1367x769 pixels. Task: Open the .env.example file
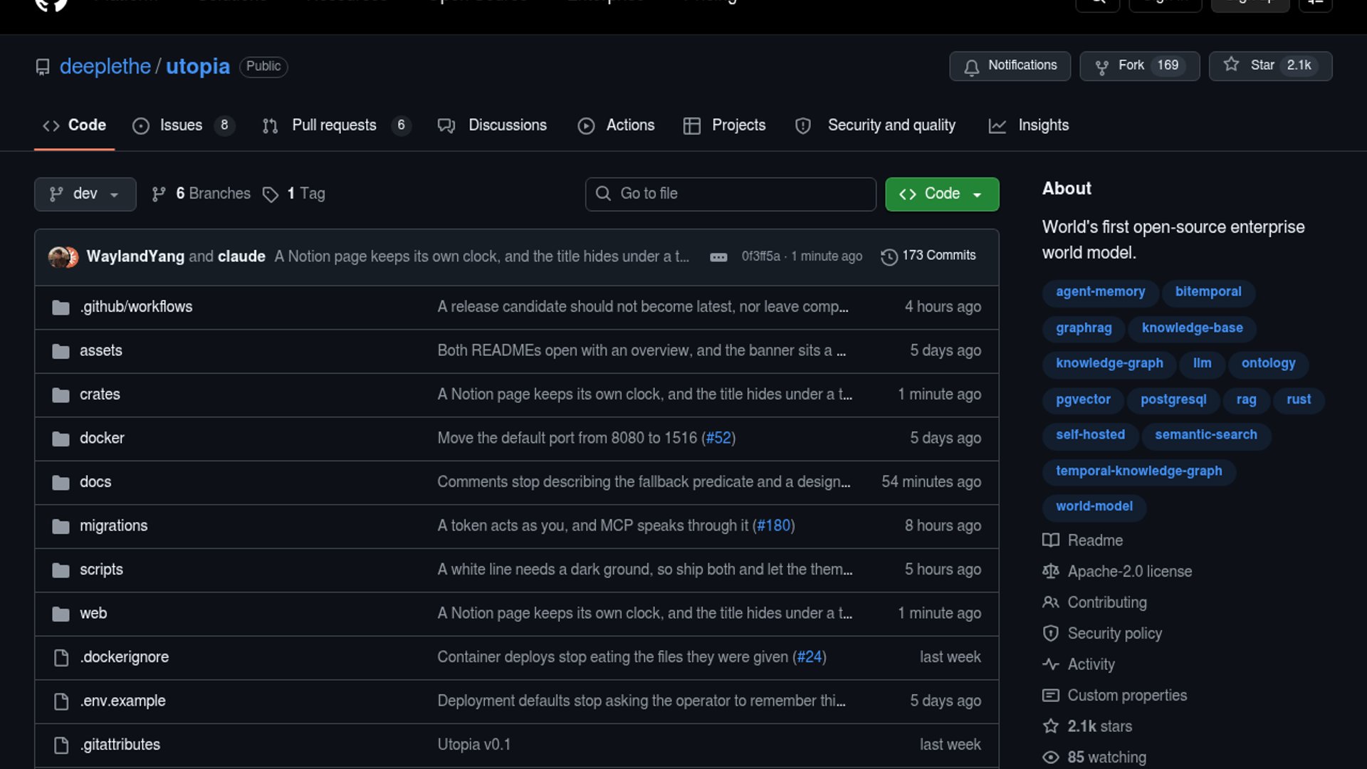[122, 701]
